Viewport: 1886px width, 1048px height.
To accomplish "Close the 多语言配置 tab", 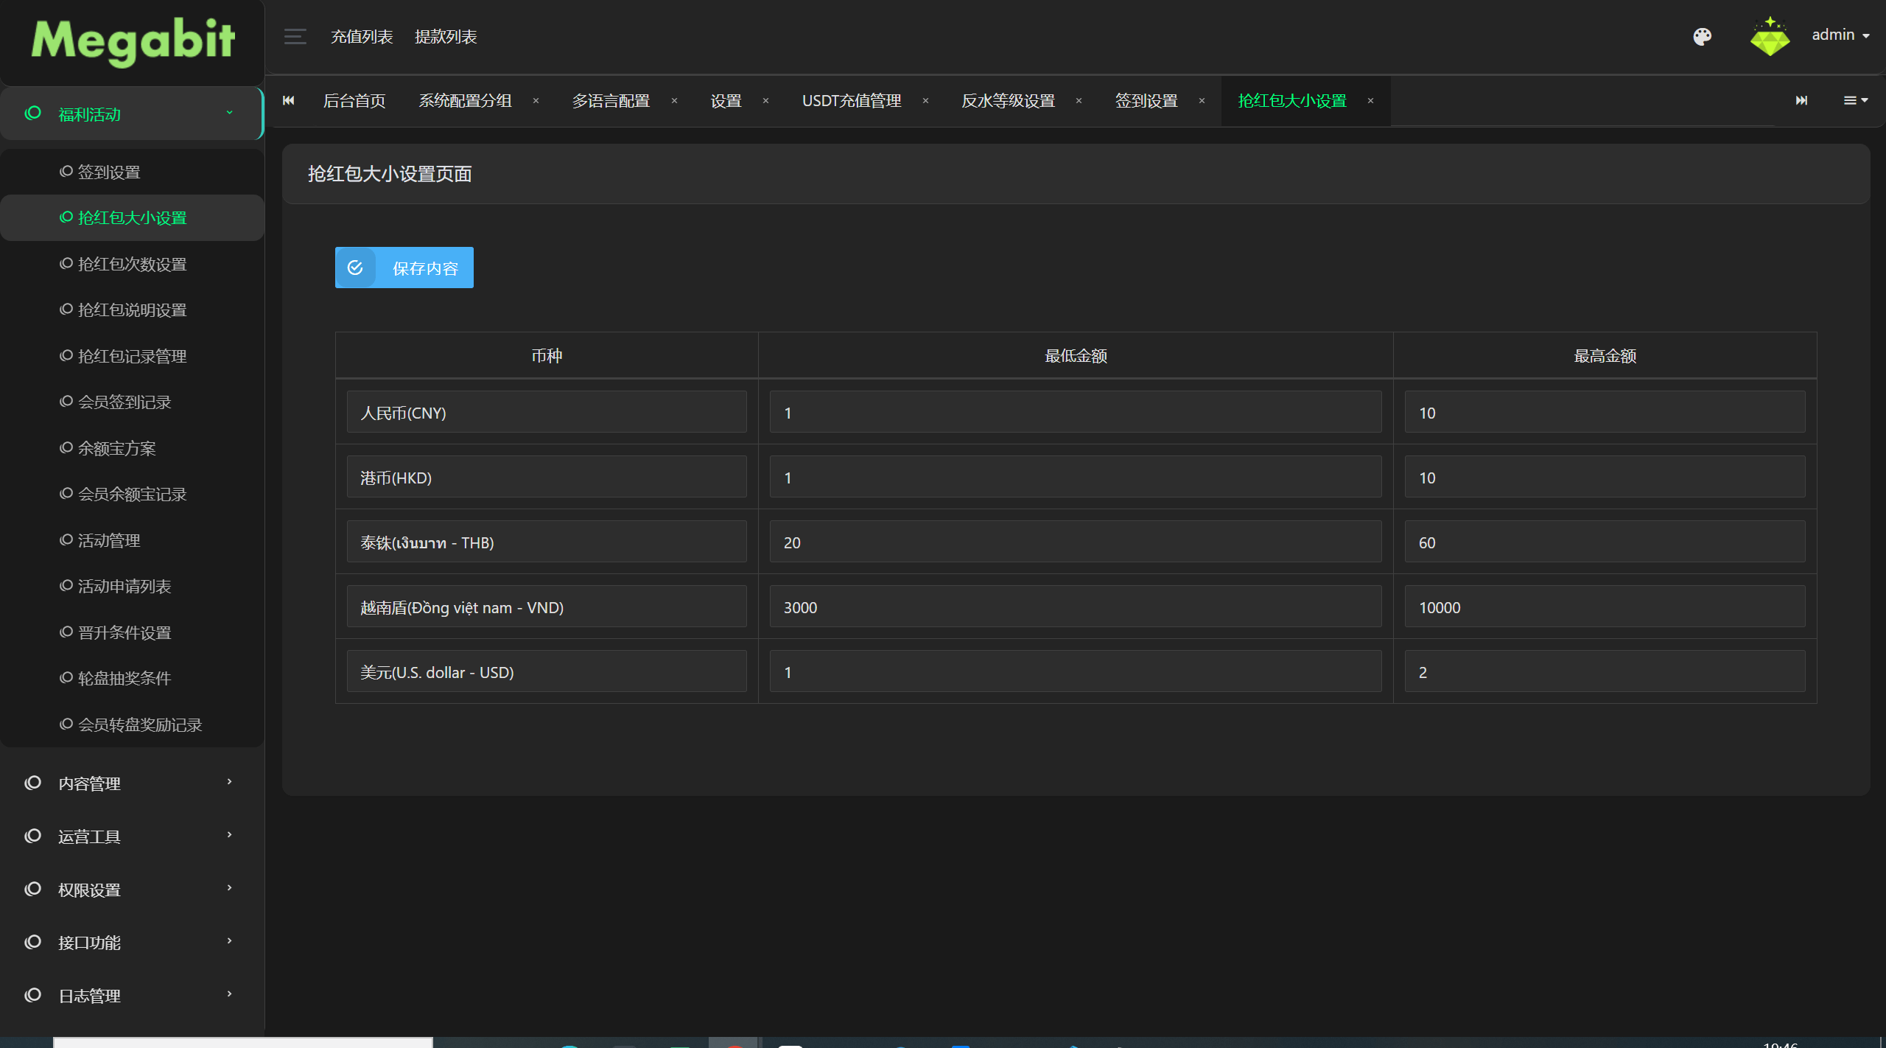I will click(x=674, y=101).
